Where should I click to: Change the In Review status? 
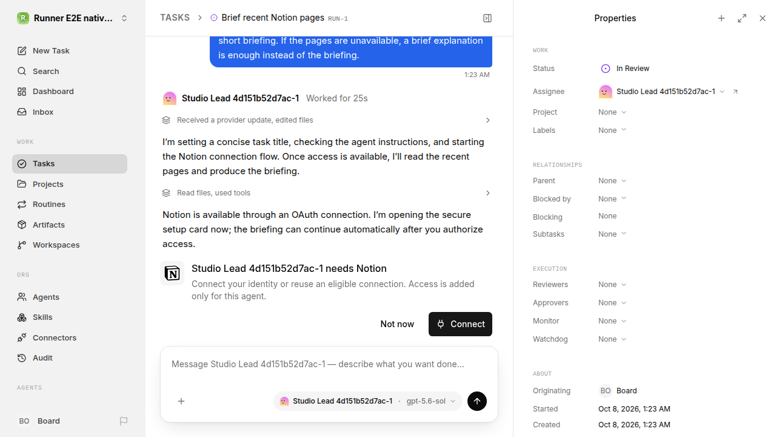point(625,69)
